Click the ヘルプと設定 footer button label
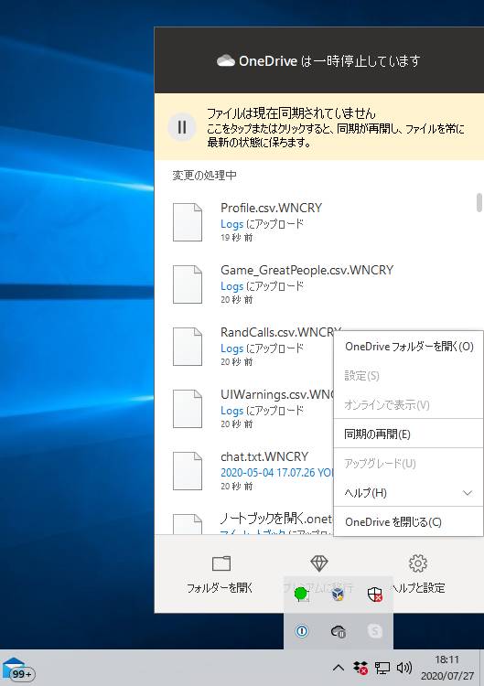 [x=418, y=588]
